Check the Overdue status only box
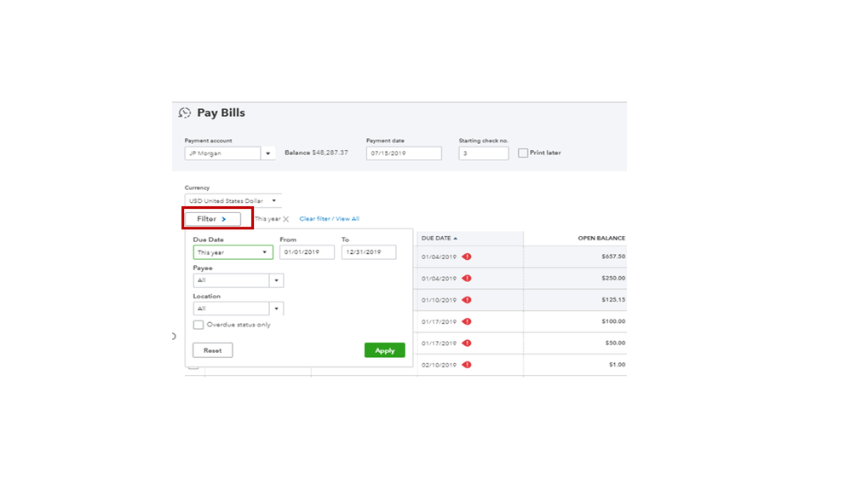The image size is (851, 479). pyautogui.click(x=198, y=325)
